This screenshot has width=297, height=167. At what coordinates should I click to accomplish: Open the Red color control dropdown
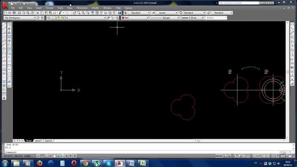click(x=135, y=18)
